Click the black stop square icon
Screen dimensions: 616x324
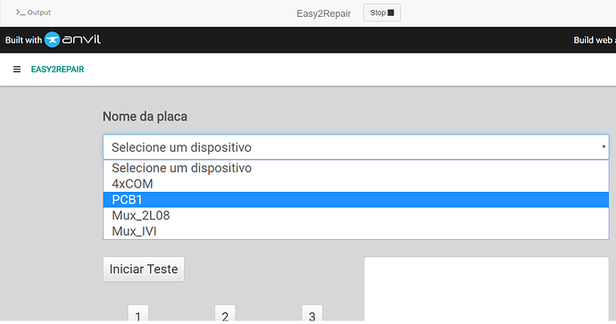[391, 12]
